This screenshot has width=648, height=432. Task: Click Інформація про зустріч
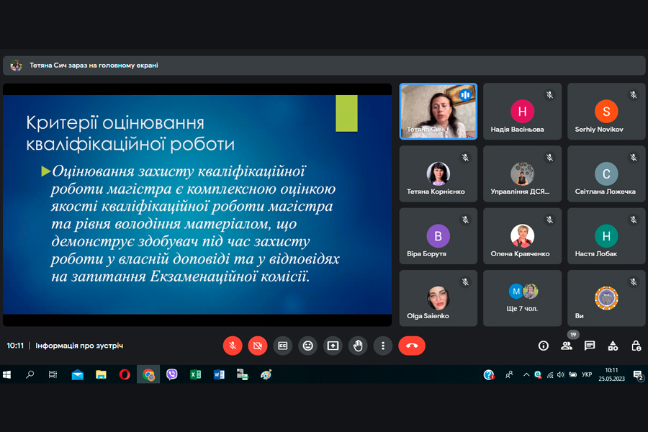[x=79, y=346]
